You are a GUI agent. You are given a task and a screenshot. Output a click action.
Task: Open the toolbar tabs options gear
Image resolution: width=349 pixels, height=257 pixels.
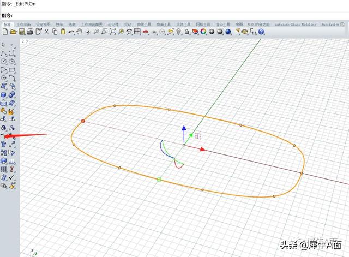tap(342, 24)
